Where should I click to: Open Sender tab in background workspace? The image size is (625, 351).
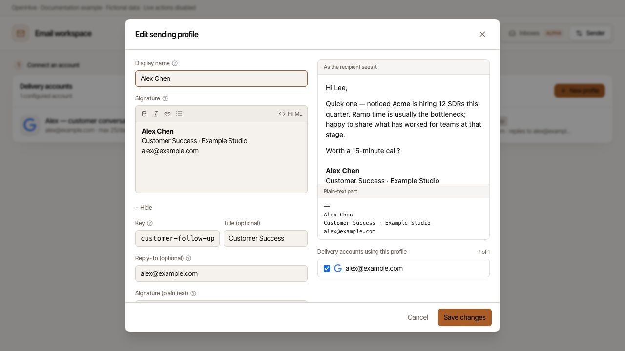[590, 33]
